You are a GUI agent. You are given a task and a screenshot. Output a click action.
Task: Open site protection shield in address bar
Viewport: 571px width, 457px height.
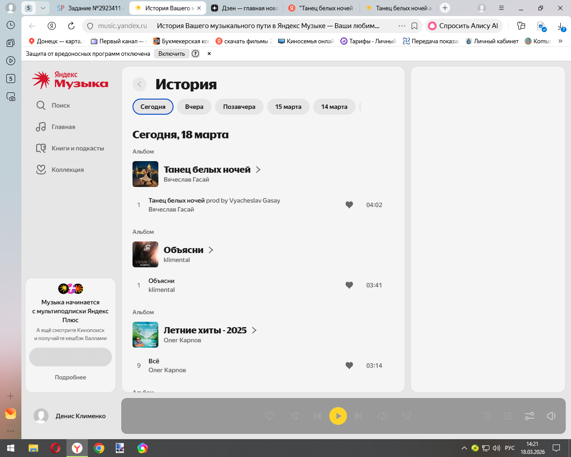(x=90, y=26)
